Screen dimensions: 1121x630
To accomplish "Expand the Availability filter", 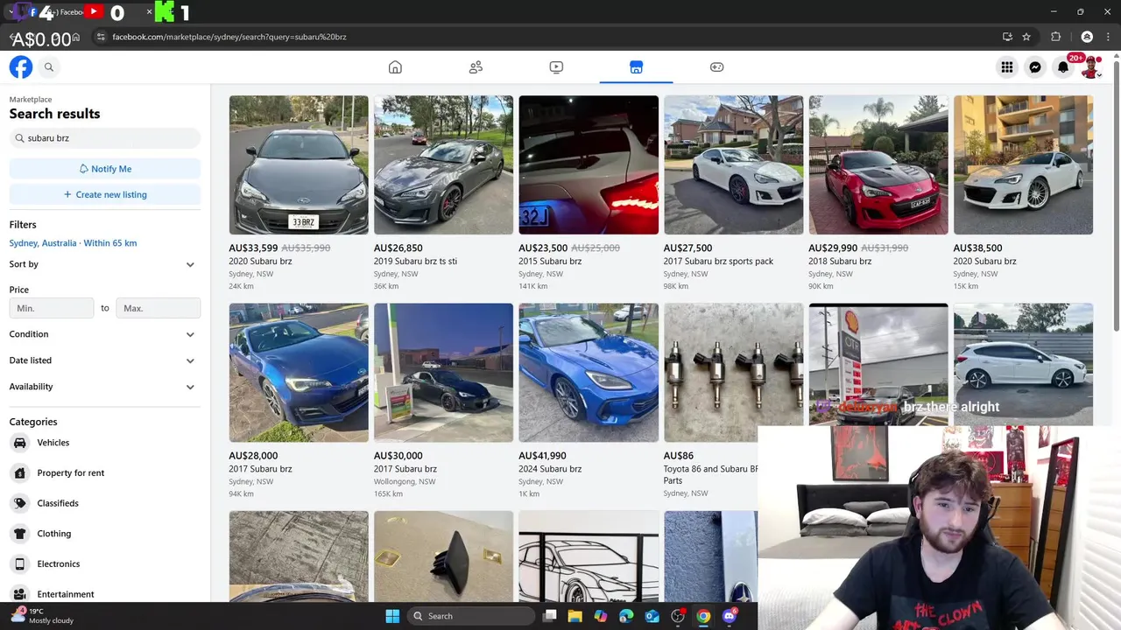I will pyautogui.click(x=105, y=387).
